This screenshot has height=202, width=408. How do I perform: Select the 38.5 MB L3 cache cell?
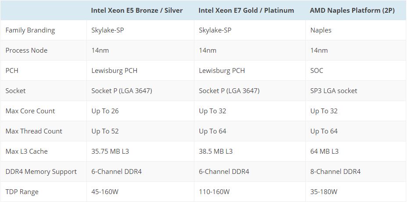215,151
